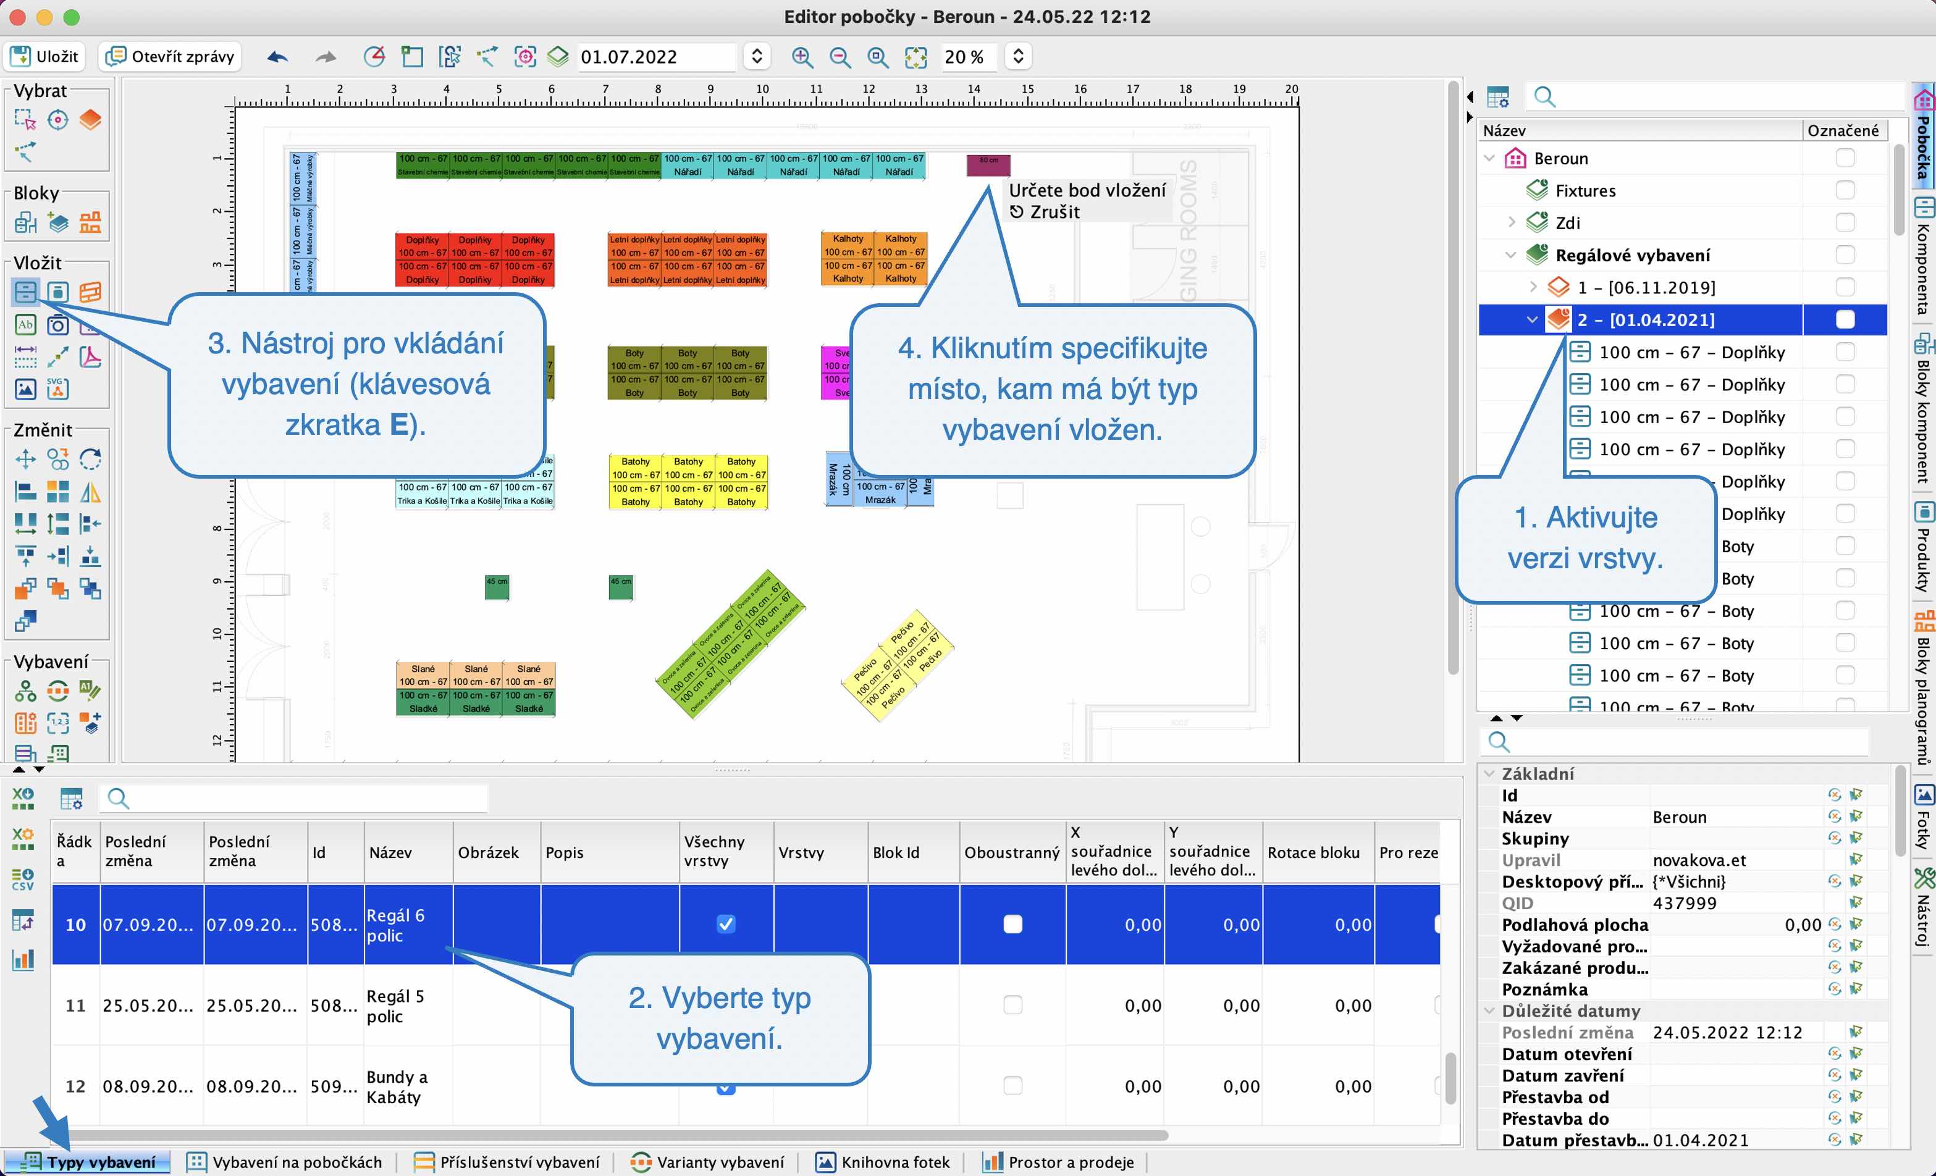Select the camera insert tool under Vložit
The width and height of the screenshot is (1936, 1176).
(x=57, y=324)
